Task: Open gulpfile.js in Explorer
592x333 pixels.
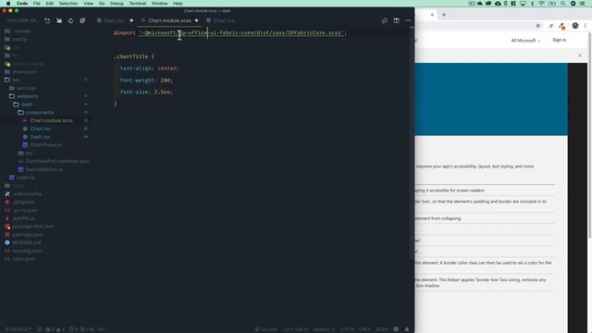Action: (45, 218)
